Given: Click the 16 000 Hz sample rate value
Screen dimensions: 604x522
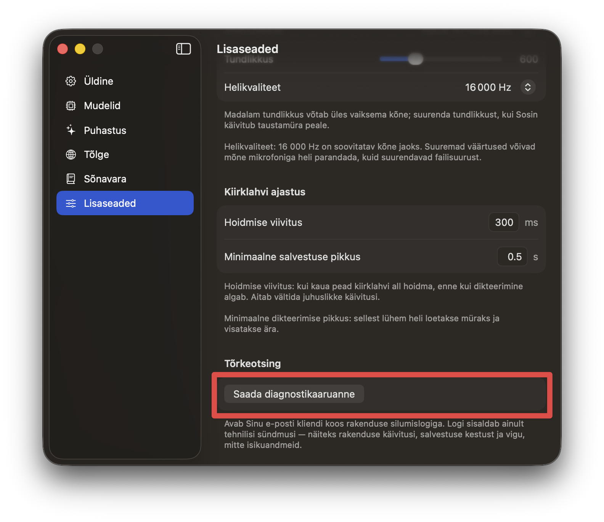Looking at the screenshot, I should [x=488, y=87].
